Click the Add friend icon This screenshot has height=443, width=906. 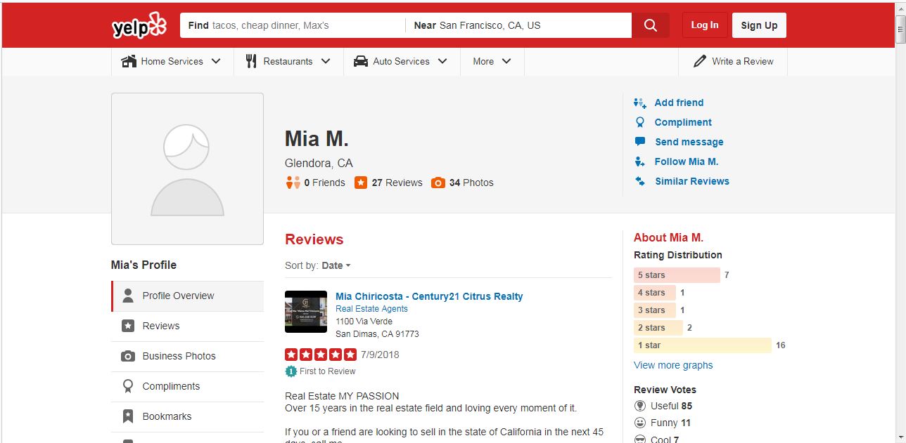[x=640, y=103]
